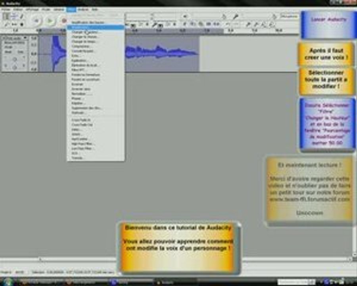This screenshot has width=357, height=286.
Task: Open the Affichage menu
Action: coord(32,10)
